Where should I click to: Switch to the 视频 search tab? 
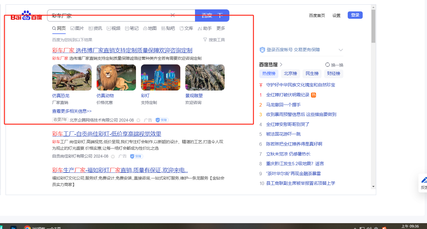pyautogui.click(x=113, y=28)
